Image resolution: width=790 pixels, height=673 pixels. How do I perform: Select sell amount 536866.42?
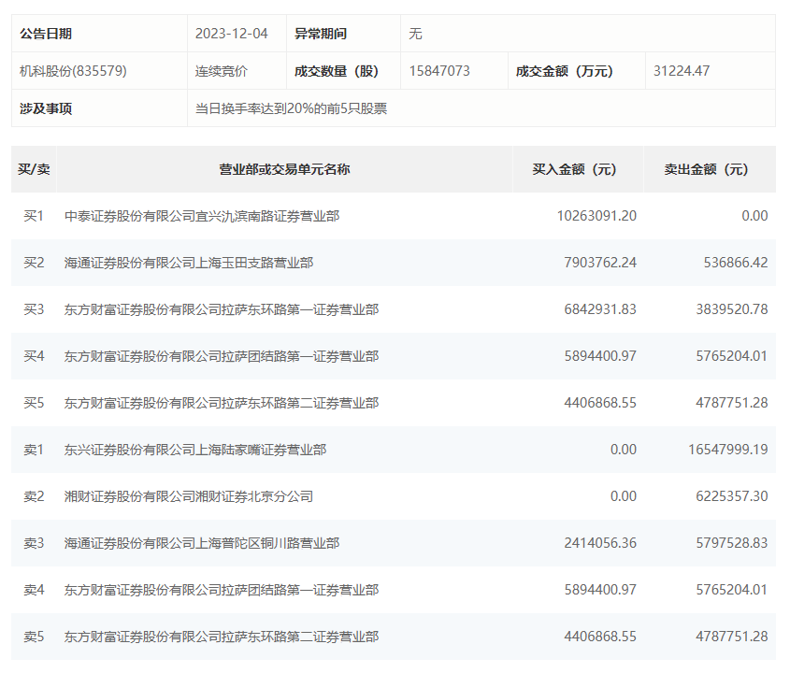pos(736,263)
